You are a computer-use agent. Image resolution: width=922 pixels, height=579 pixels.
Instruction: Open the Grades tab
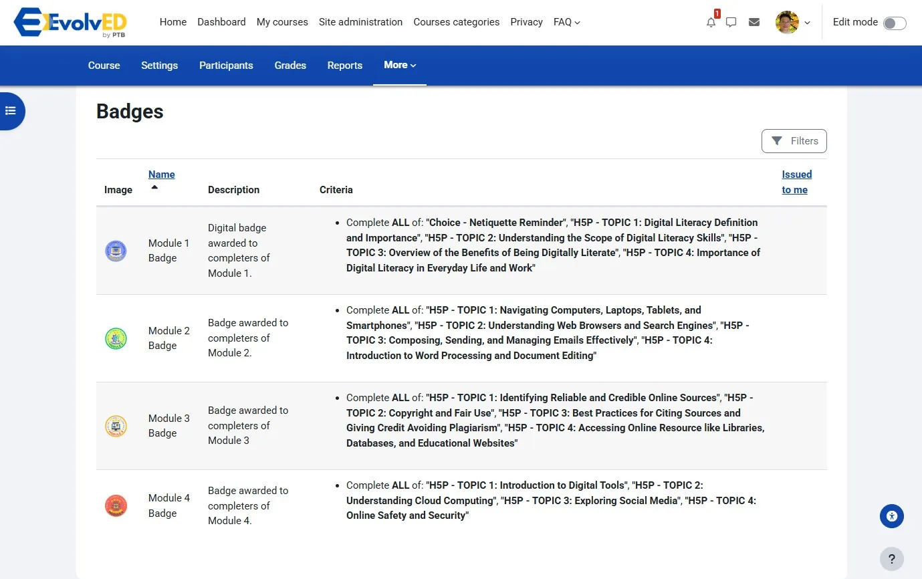click(x=290, y=66)
